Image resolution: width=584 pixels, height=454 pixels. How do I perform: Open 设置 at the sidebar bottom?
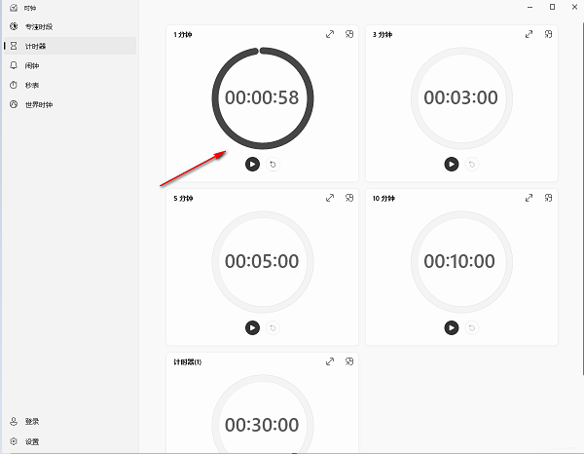pos(70,441)
